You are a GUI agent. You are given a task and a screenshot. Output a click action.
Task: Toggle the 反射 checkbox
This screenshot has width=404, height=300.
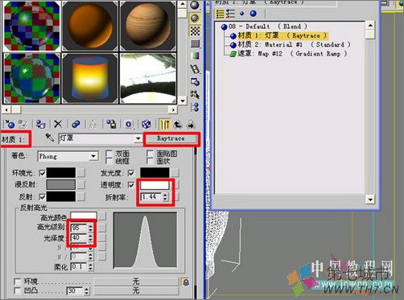coord(42,197)
